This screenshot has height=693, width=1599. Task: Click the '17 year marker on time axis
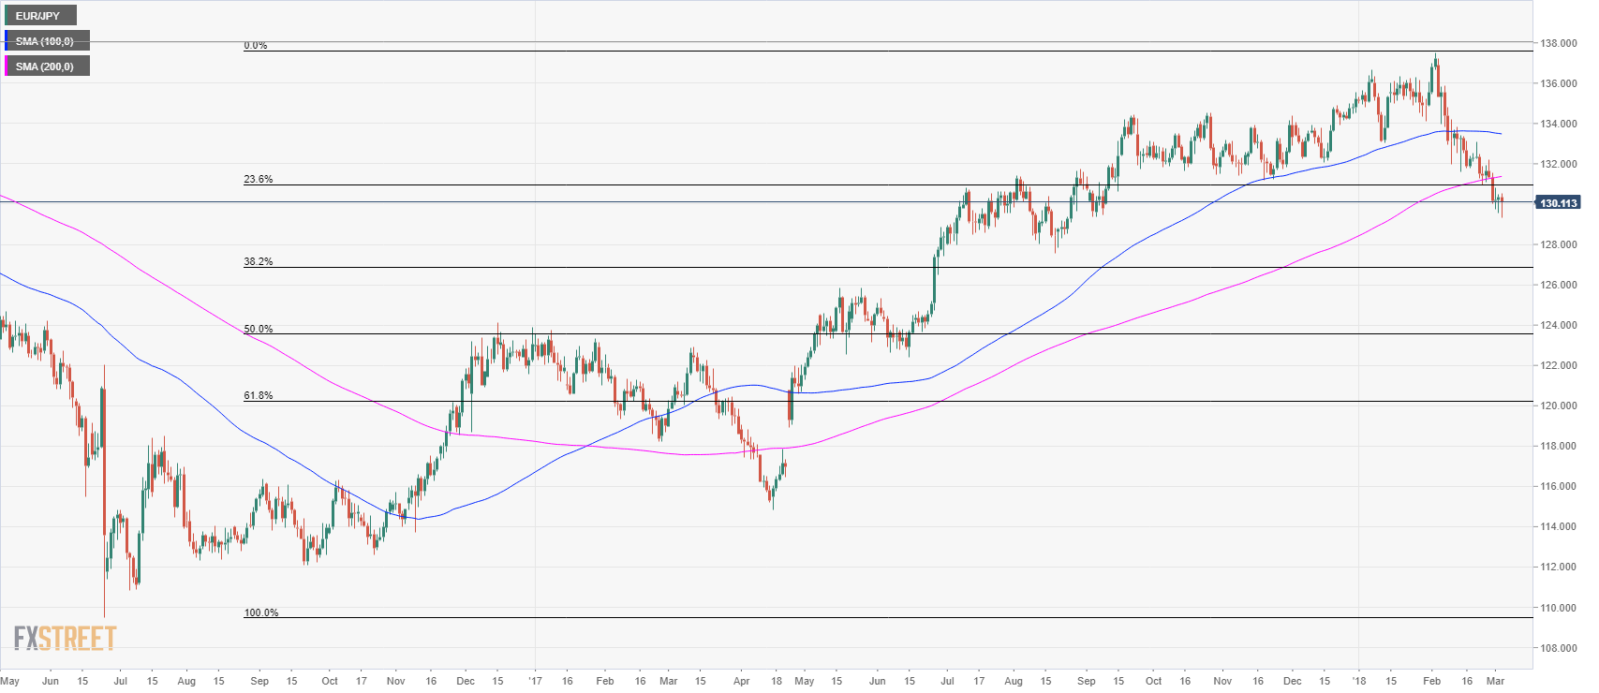(535, 681)
